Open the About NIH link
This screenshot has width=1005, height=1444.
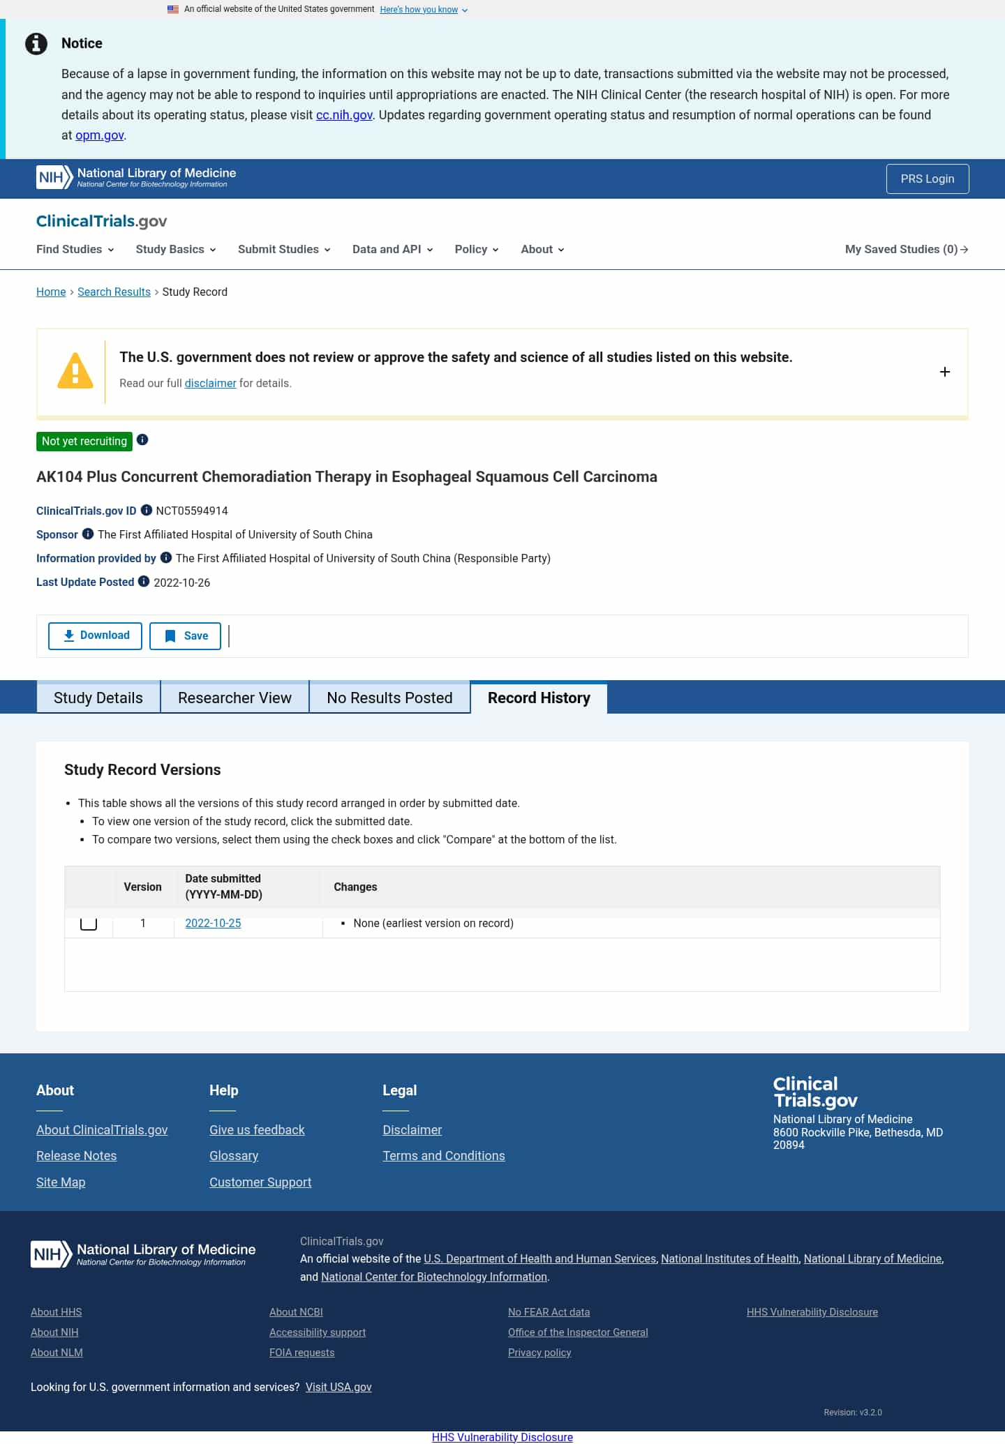click(54, 1332)
